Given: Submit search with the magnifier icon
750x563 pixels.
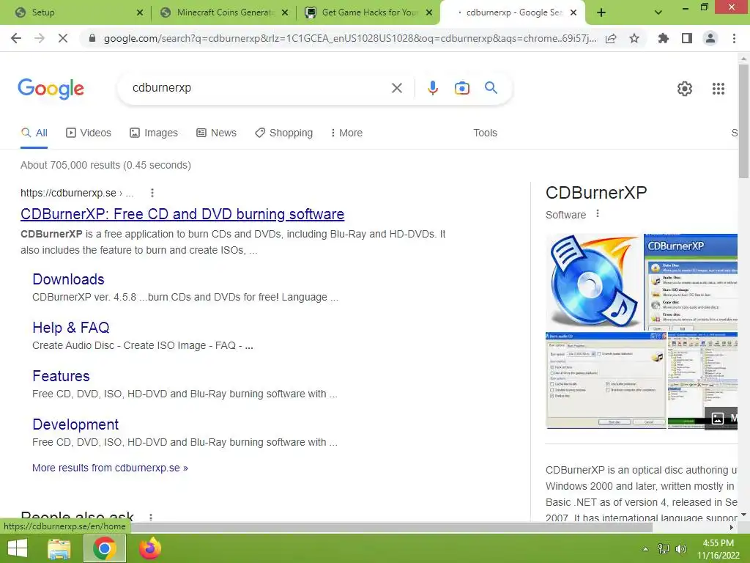Looking at the screenshot, I should [x=491, y=88].
